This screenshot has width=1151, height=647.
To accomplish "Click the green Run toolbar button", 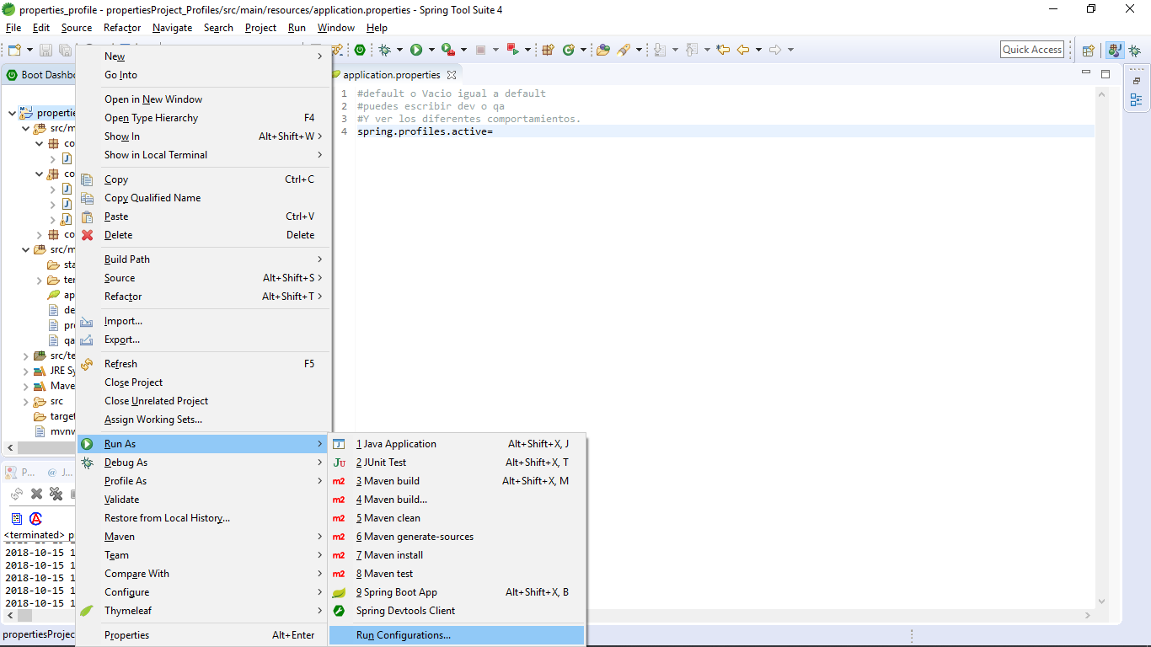I will coord(416,50).
